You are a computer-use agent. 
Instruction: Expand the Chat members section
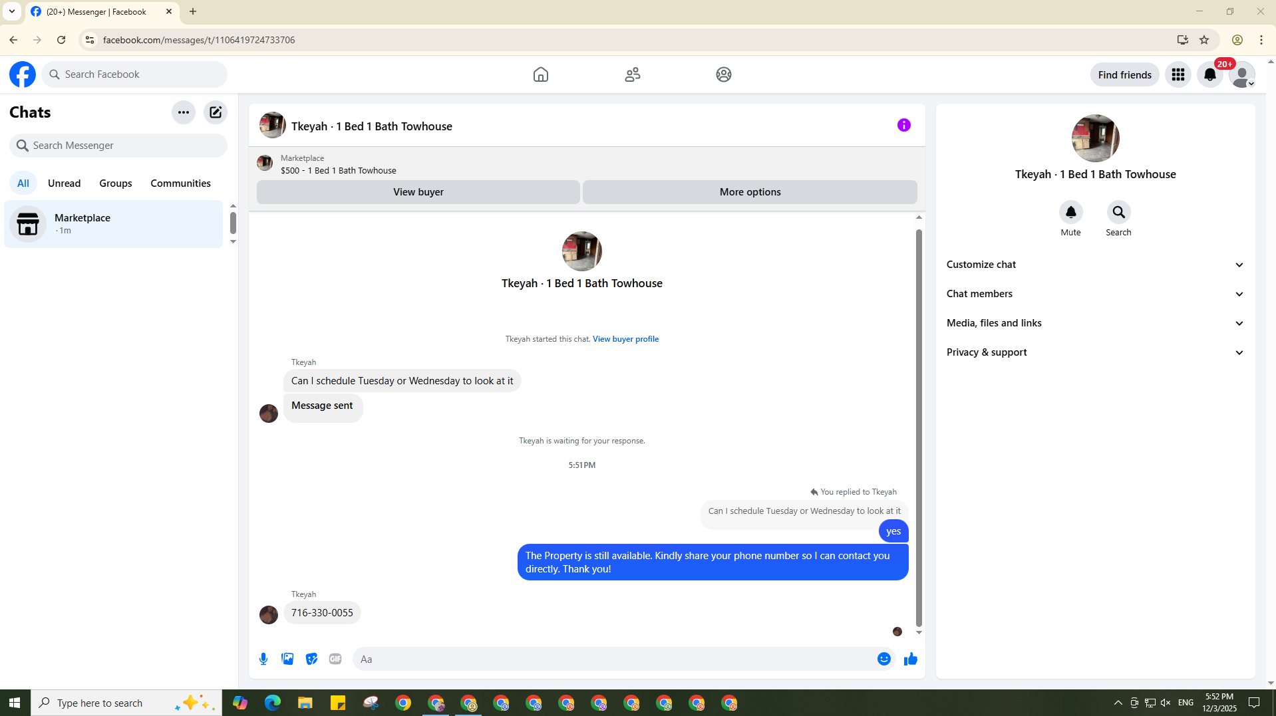1095,294
